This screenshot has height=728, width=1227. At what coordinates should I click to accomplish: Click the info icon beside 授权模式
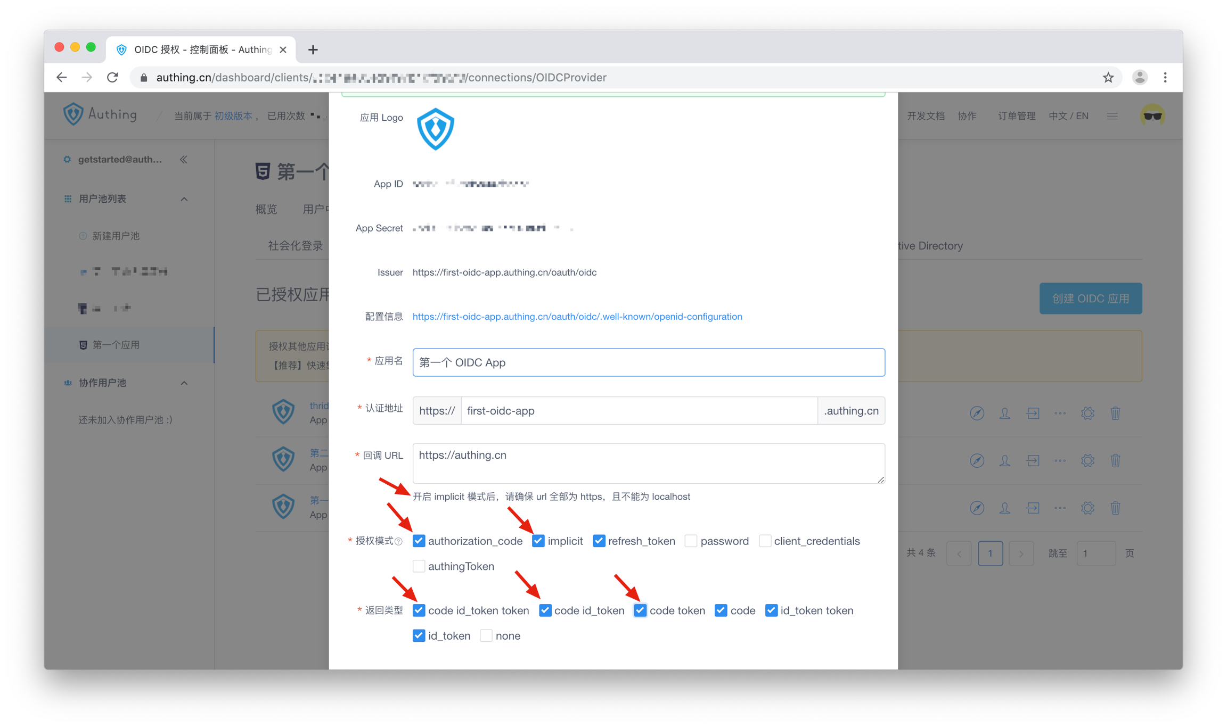pos(399,542)
